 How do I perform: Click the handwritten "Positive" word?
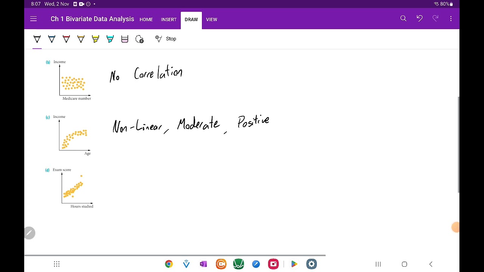pyautogui.click(x=254, y=122)
